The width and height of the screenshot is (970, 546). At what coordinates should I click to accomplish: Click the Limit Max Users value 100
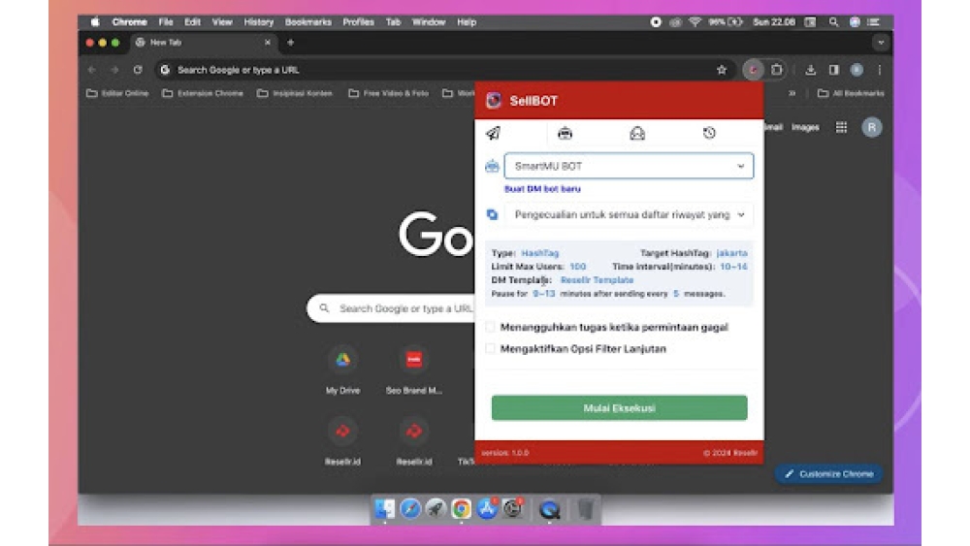pyautogui.click(x=577, y=267)
